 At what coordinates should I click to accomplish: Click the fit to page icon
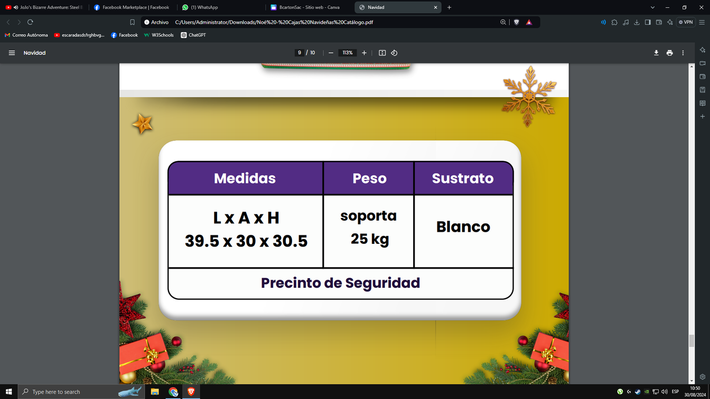(x=382, y=53)
